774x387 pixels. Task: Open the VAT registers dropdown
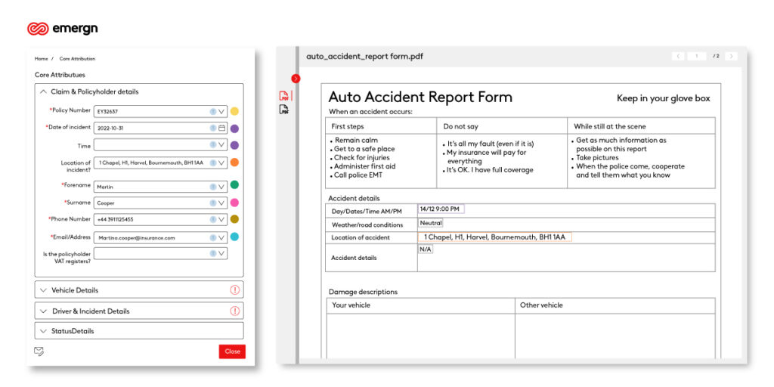[x=222, y=254]
